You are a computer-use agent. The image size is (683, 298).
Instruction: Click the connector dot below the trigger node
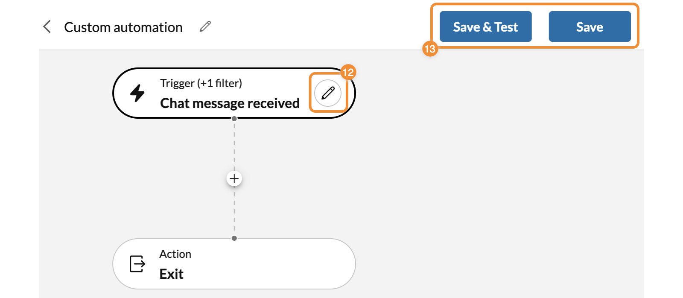pos(234,119)
